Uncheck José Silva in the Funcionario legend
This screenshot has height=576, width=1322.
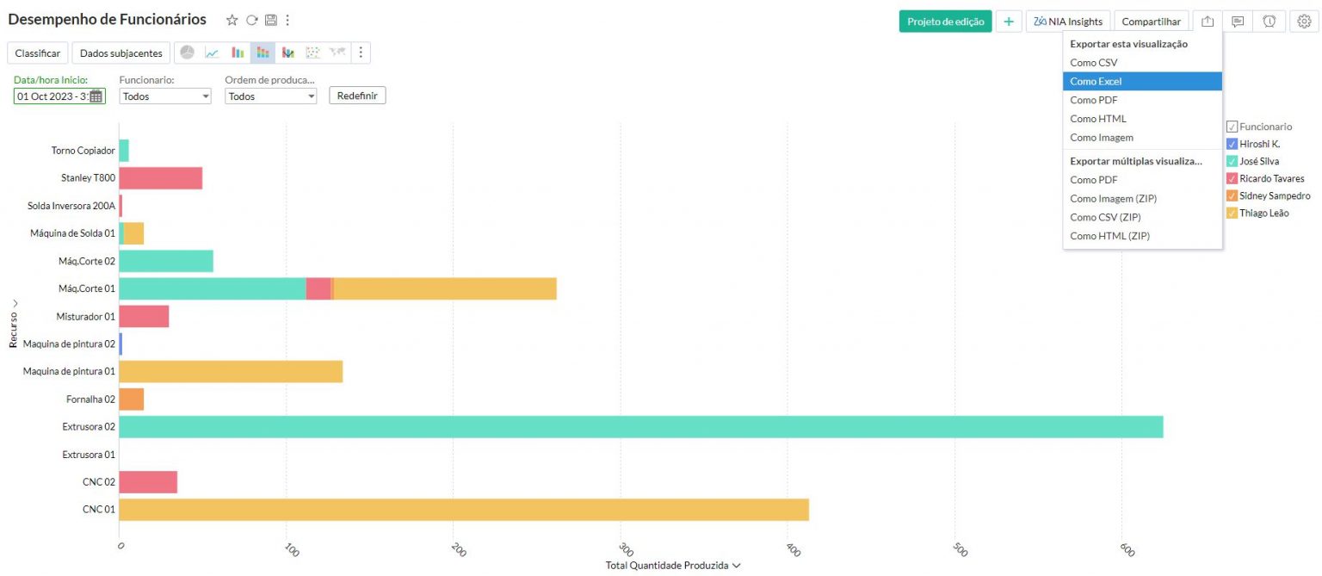pyautogui.click(x=1231, y=161)
